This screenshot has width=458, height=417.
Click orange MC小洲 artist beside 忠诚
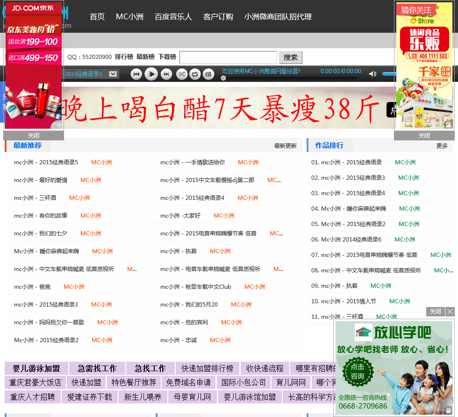220,340
